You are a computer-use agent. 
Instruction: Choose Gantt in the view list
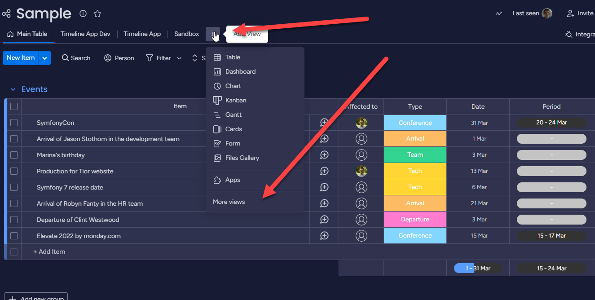point(233,115)
